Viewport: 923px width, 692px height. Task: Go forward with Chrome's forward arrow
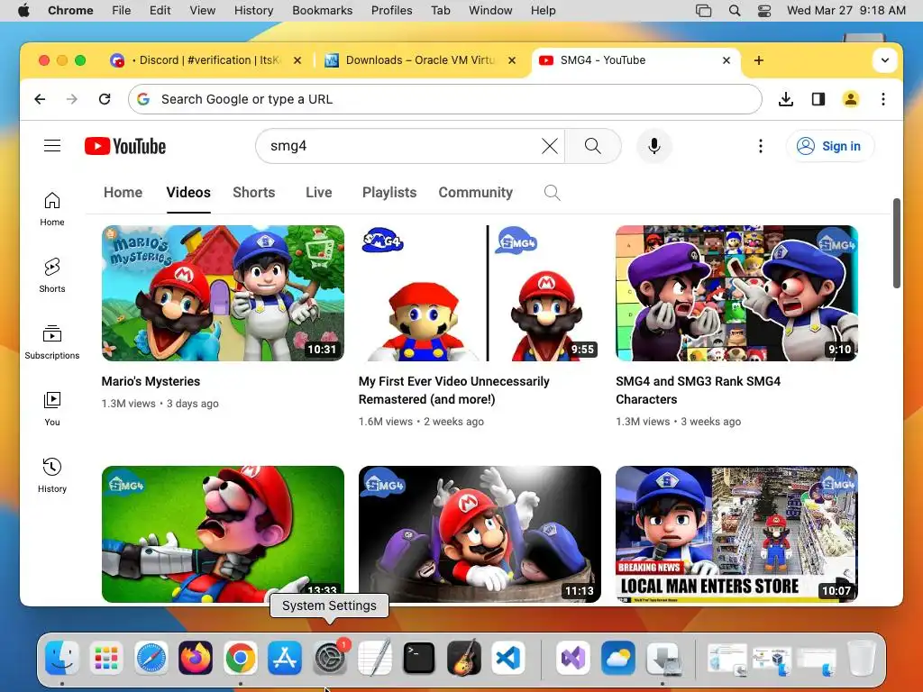(72, 99)
